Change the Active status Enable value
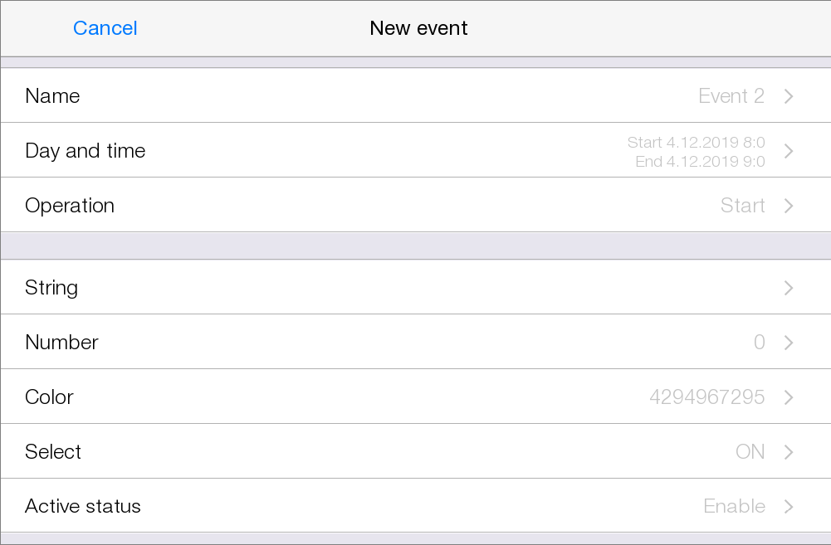Viewport: 831px width, 545px height. click(x=734, y=507)
